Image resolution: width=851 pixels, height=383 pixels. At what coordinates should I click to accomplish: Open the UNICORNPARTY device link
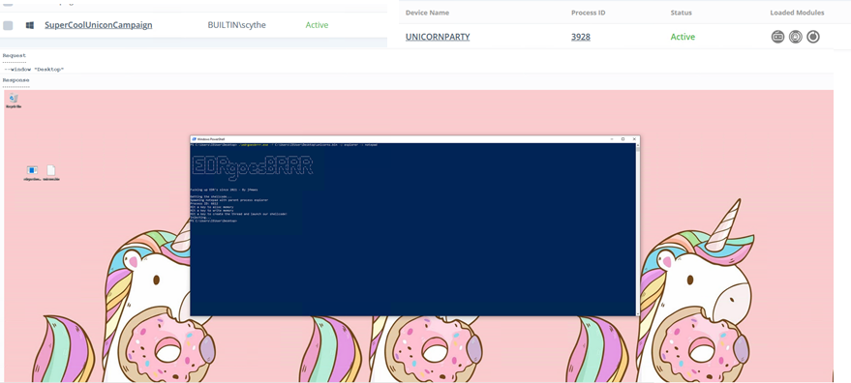point(438,37)
